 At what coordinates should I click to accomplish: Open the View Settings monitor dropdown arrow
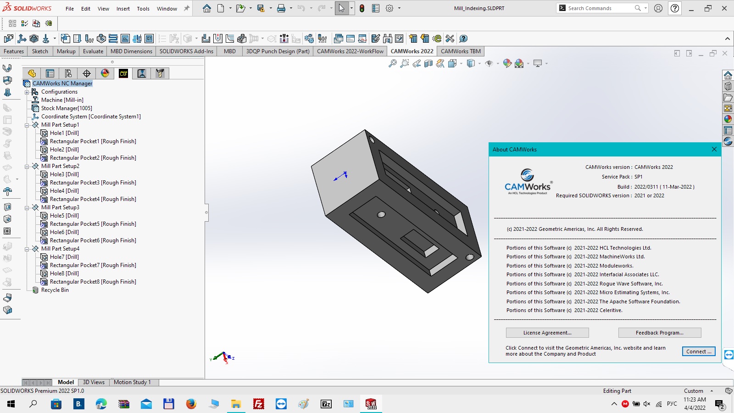tap(546, 64)
